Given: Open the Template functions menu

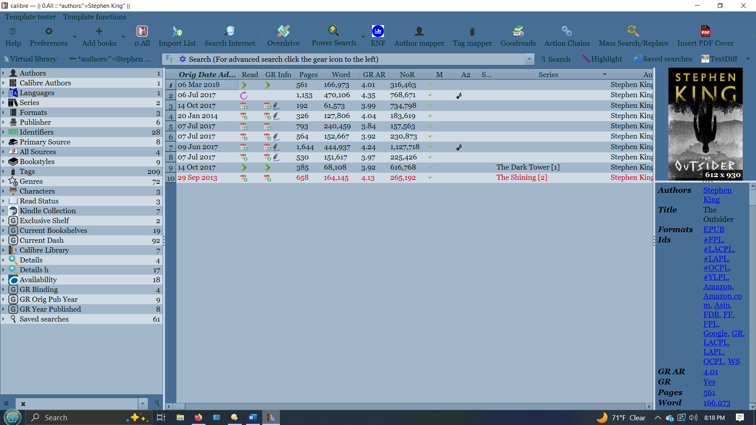Looking at the screenshot, I should [94, 17].
